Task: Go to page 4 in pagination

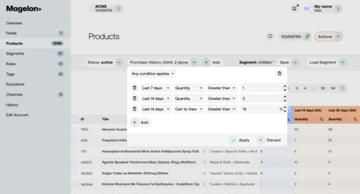Action: (x=305, y=88)
